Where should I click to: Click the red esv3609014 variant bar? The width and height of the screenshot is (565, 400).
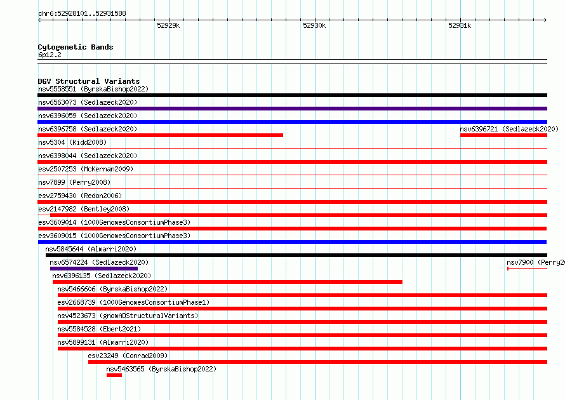click(292, 229)
